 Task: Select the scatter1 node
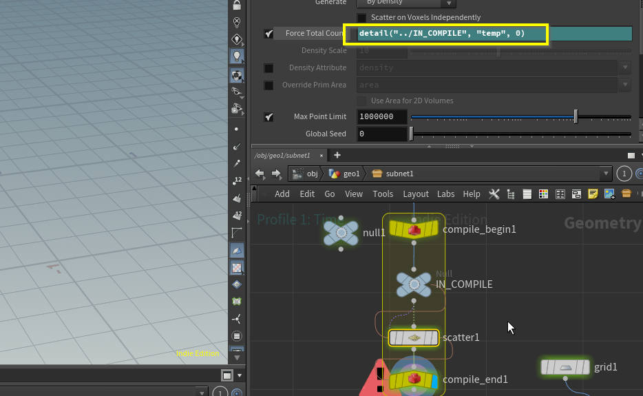pyautogui.click(x=414, y=338)
